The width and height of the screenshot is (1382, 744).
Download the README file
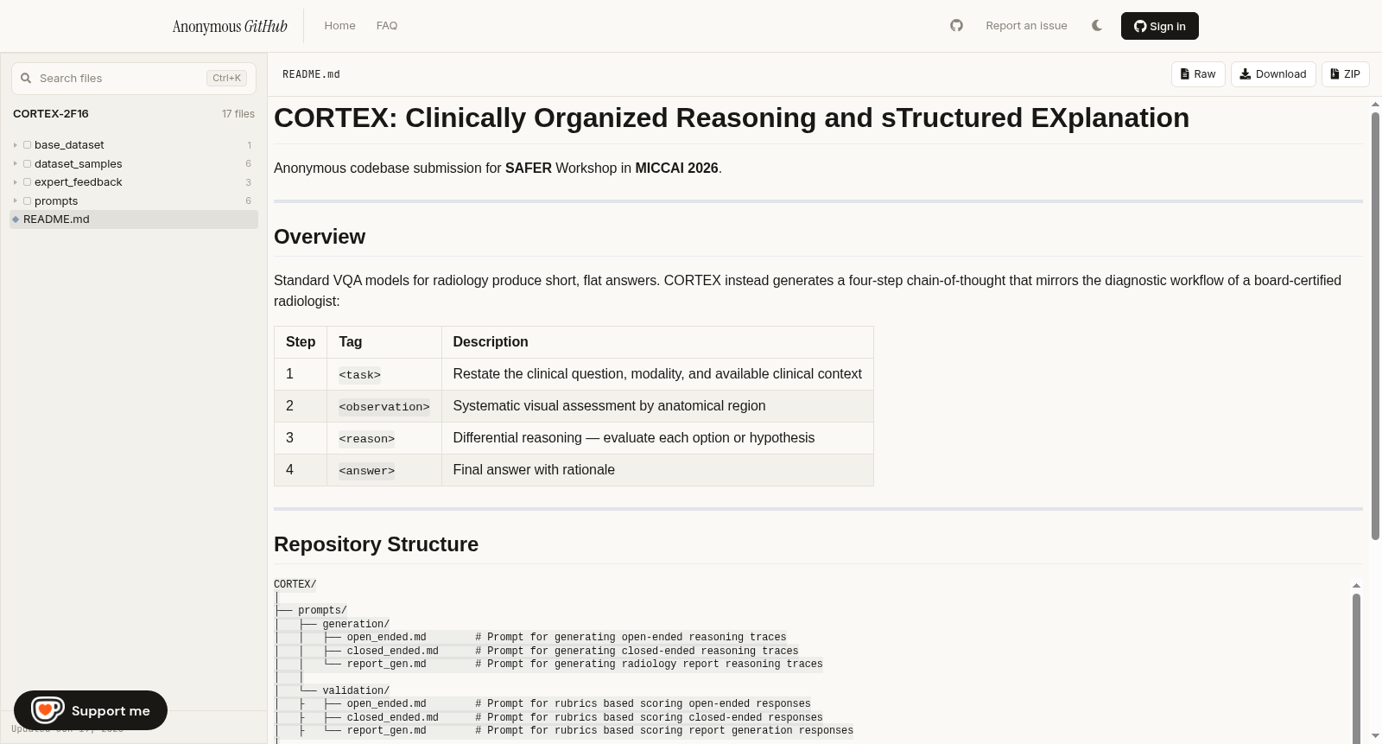1273,74
